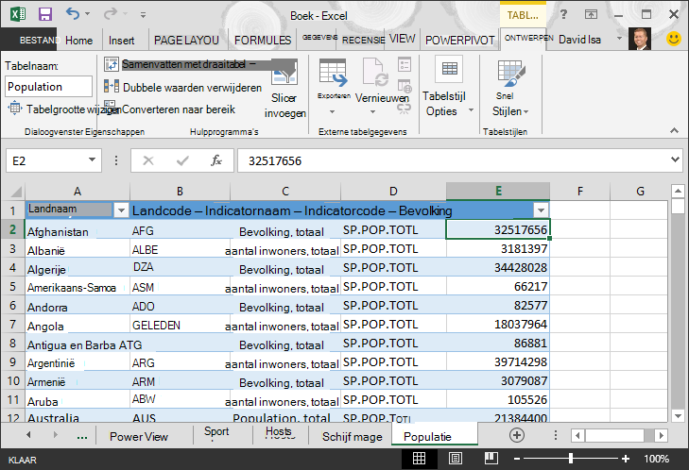Go to previous sheet with left arrow
The width and height of the screenshot is (689, 470).
coord(28,435)
